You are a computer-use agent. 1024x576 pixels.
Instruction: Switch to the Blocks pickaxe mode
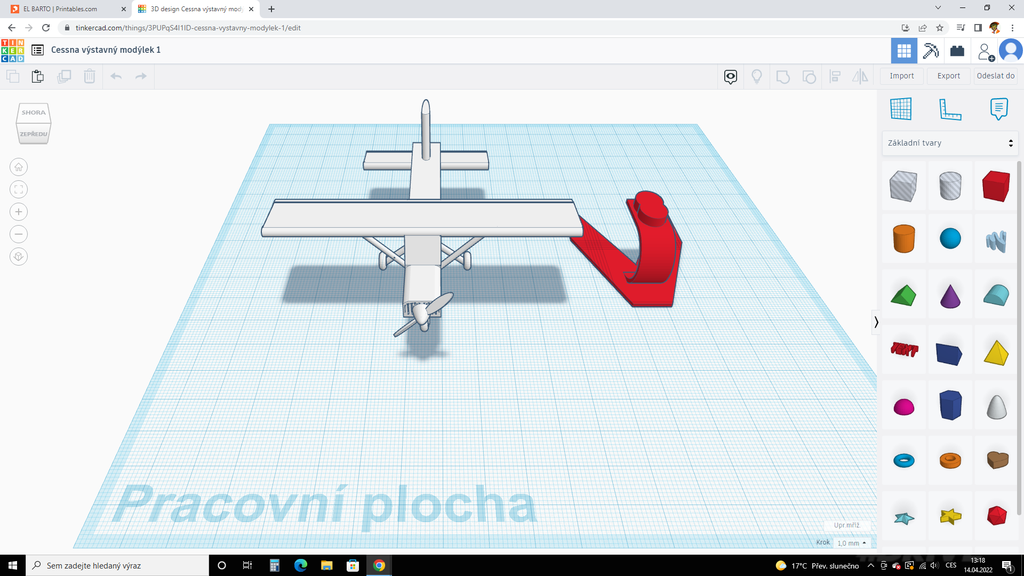click(x=931, y=51)
